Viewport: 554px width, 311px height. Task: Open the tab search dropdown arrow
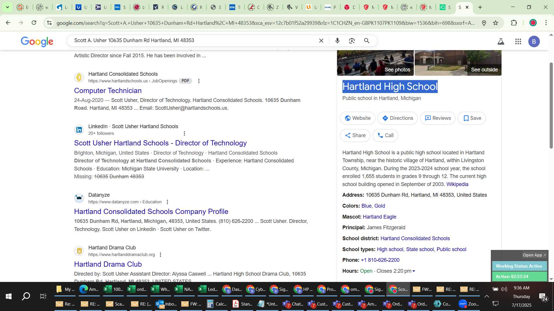pos(7,7)
